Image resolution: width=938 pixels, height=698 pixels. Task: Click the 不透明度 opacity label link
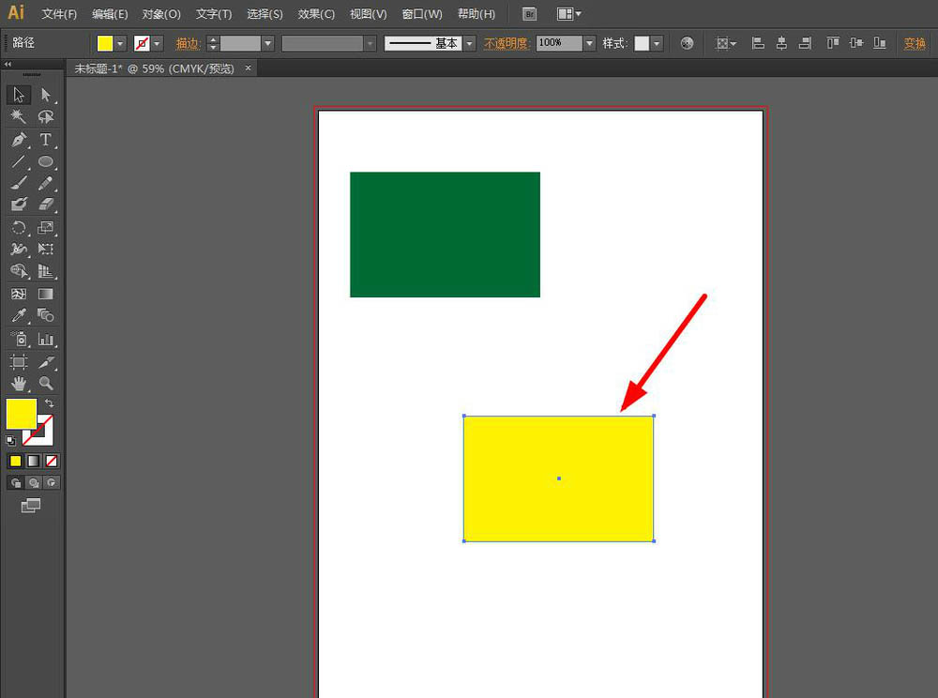coord(507,43)
